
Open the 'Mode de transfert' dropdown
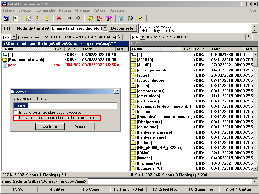tap(105, 28)
